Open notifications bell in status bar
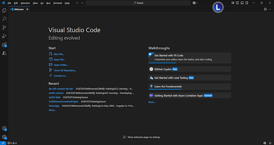Viewport: 274px width, 145px height. [x=270, y=143]
